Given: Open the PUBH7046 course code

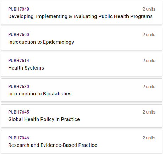Looking at the screenshot, I should 18,138.
